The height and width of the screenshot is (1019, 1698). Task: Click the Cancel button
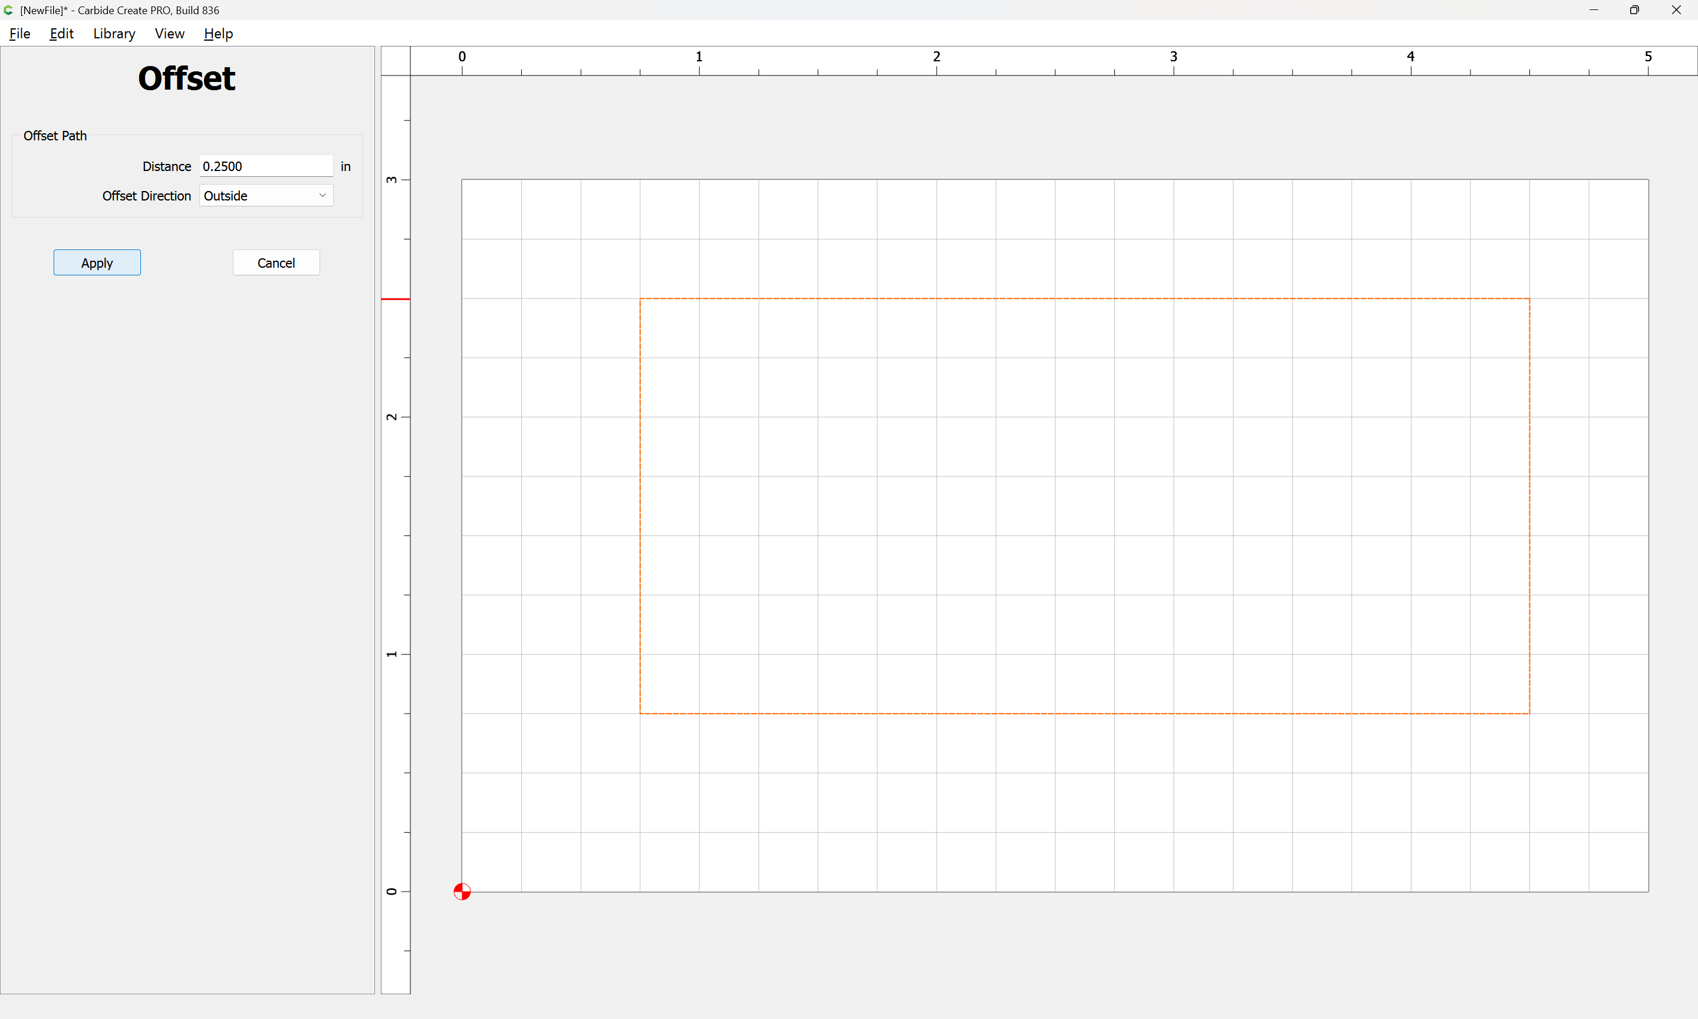pos(276,262)
